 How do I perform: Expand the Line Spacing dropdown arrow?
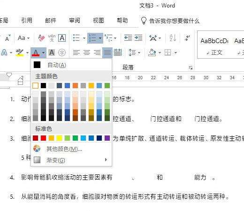139,53
